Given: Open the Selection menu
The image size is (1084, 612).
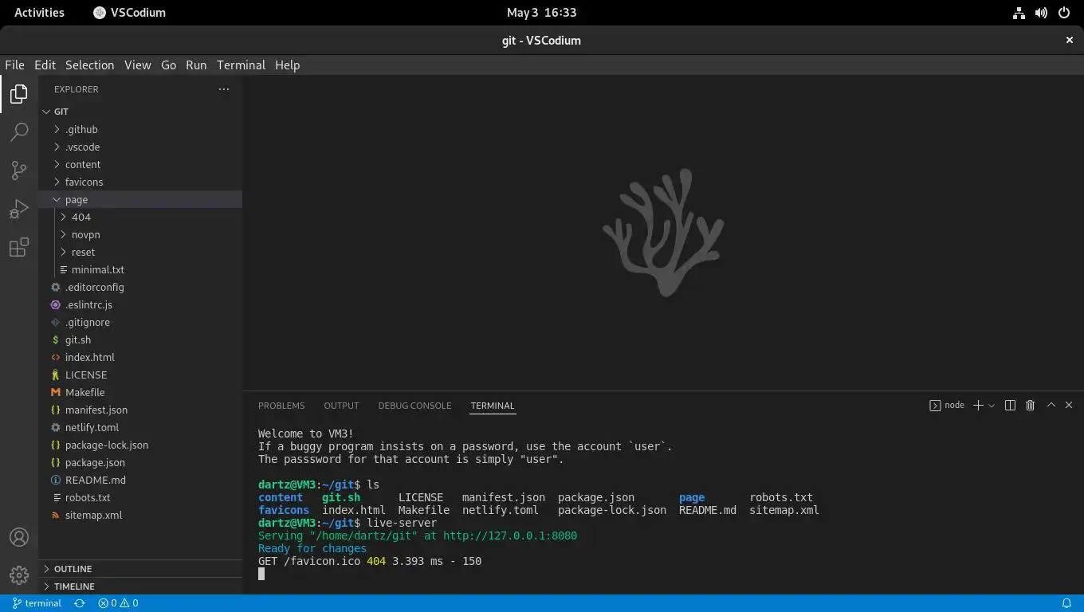Looking at the screenshot, I should pyautogui.click(x=89, y=65).
